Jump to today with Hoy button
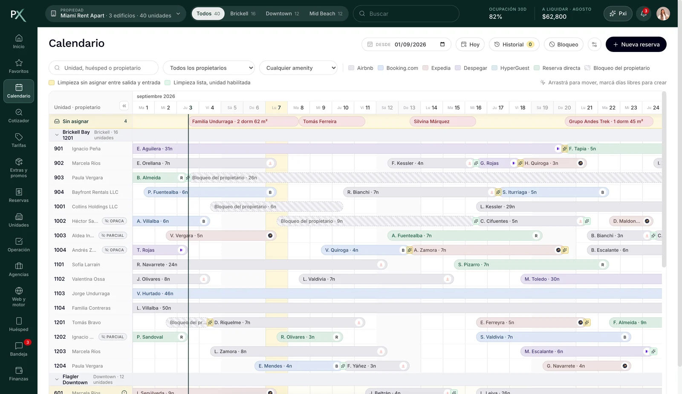The height and width of the screenshot is (394, 682). click(x=470, y=44)
